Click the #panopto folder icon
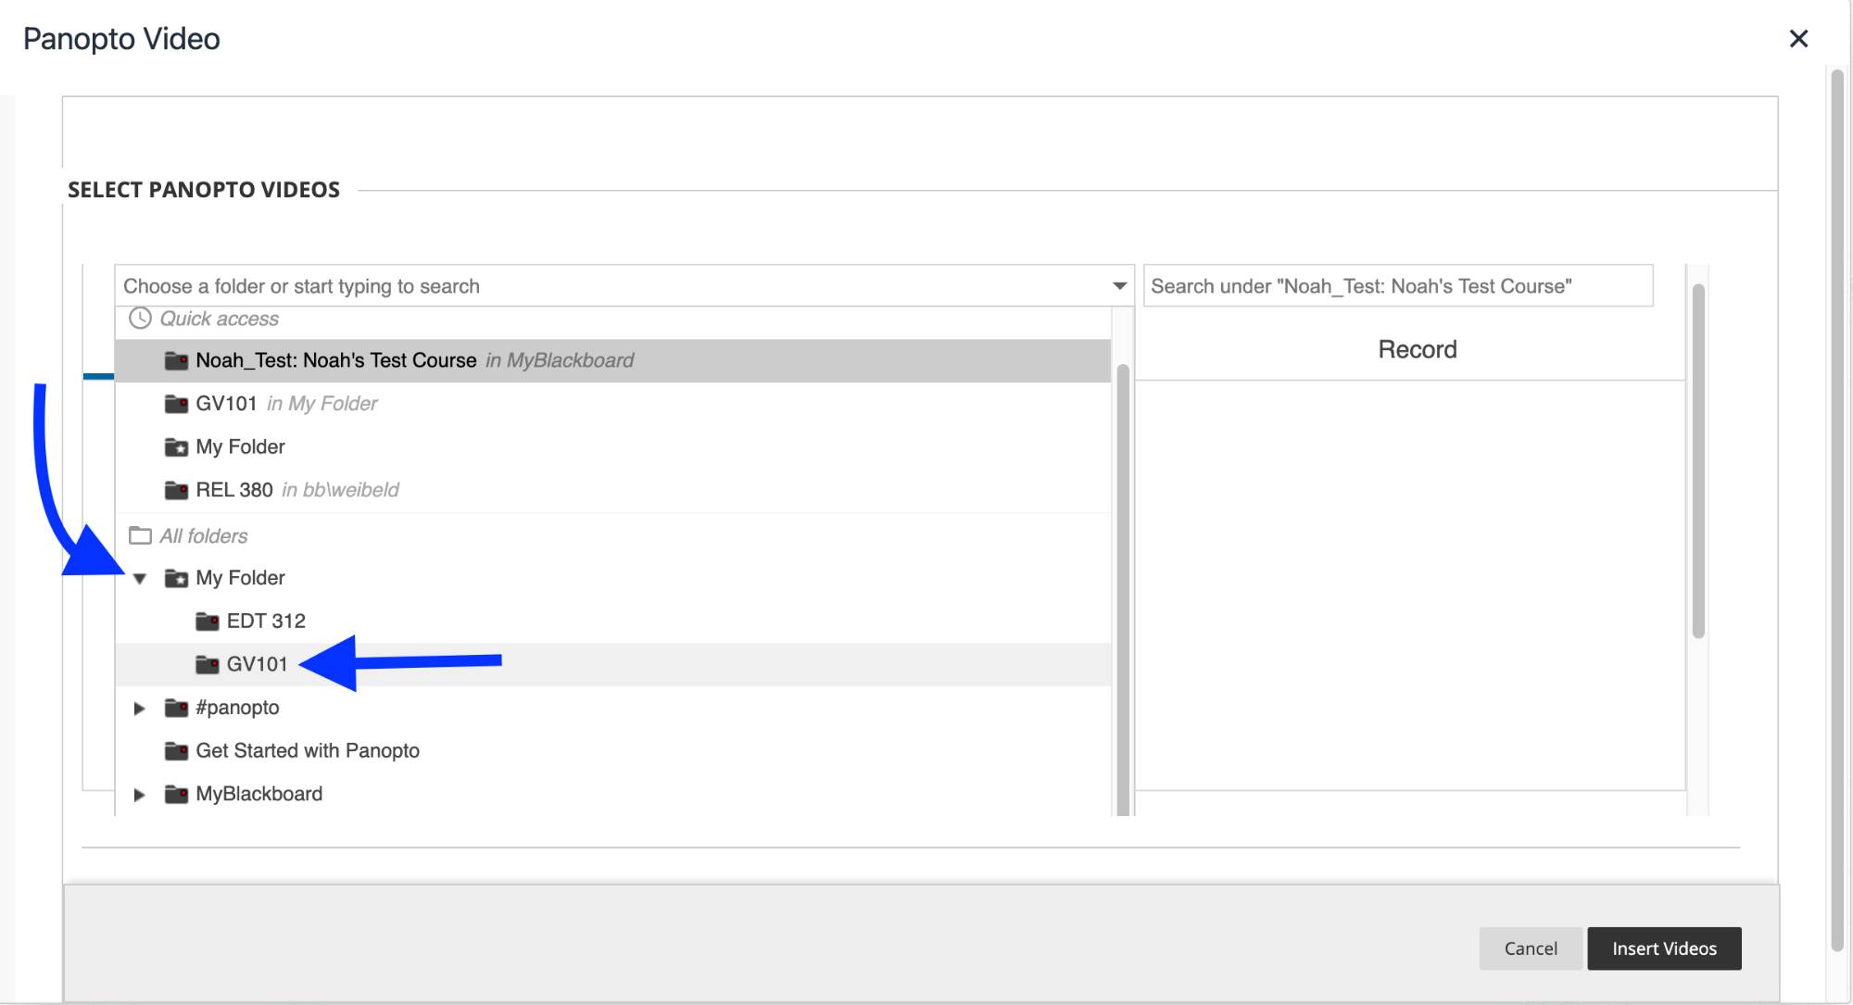The height and width of the screenshot is (1005, 1853). pyautogui.click(x=176, y=709)
